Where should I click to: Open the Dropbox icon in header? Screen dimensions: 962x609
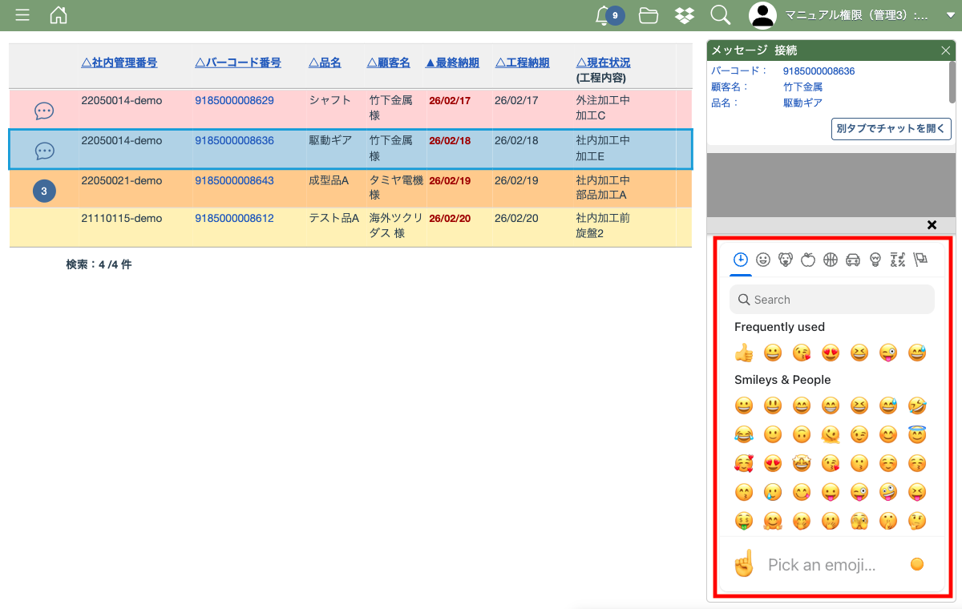pos(684,15)
